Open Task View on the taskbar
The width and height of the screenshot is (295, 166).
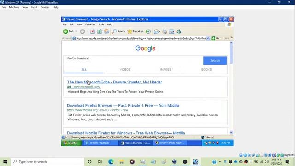point(100,162)
